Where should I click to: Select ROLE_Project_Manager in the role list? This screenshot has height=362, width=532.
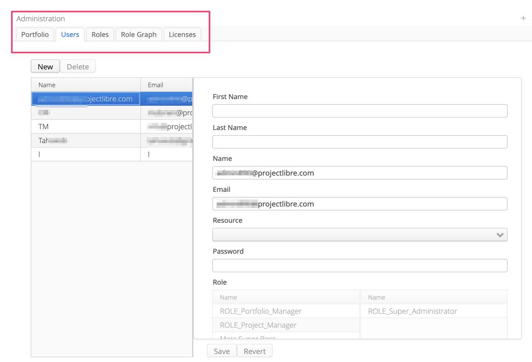pyautogui.click(x=286, y=325)
